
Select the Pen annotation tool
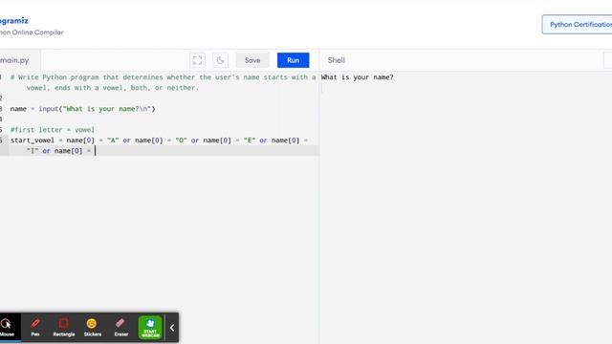(x=35, y=327)
